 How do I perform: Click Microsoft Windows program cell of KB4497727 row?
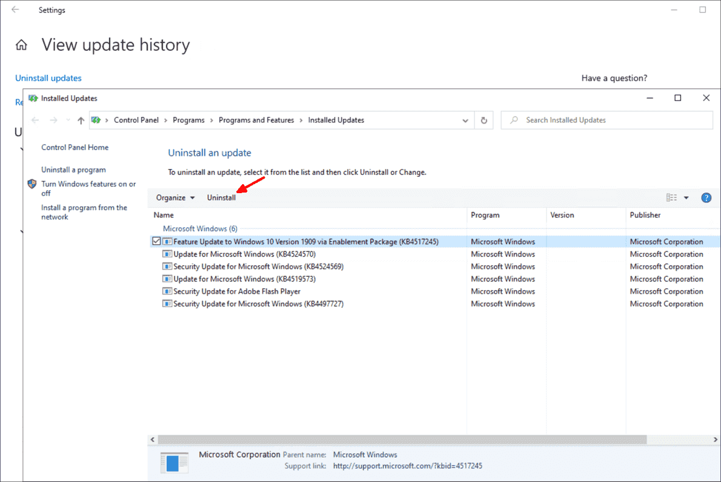click(503, 304)
